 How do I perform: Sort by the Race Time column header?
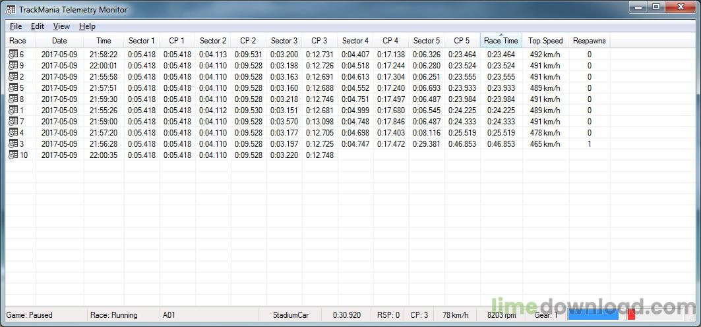501,41
